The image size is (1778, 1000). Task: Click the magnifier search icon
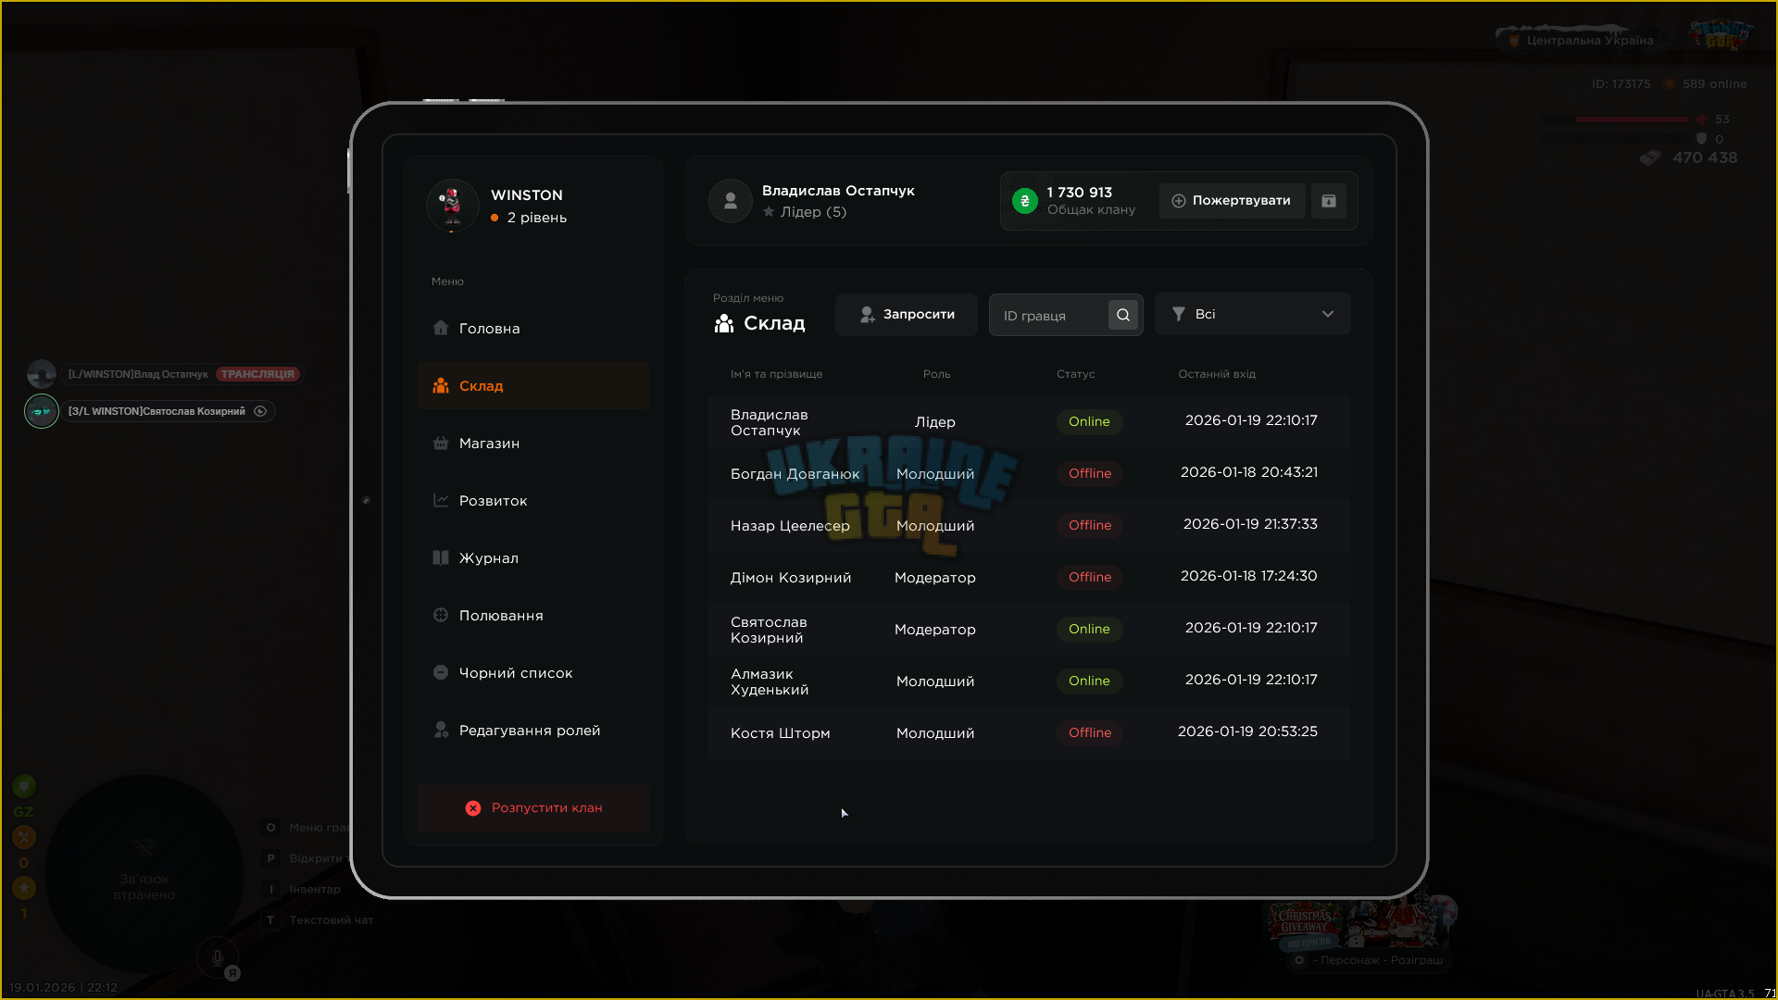pyautogui.click(x=1123, y=316)
